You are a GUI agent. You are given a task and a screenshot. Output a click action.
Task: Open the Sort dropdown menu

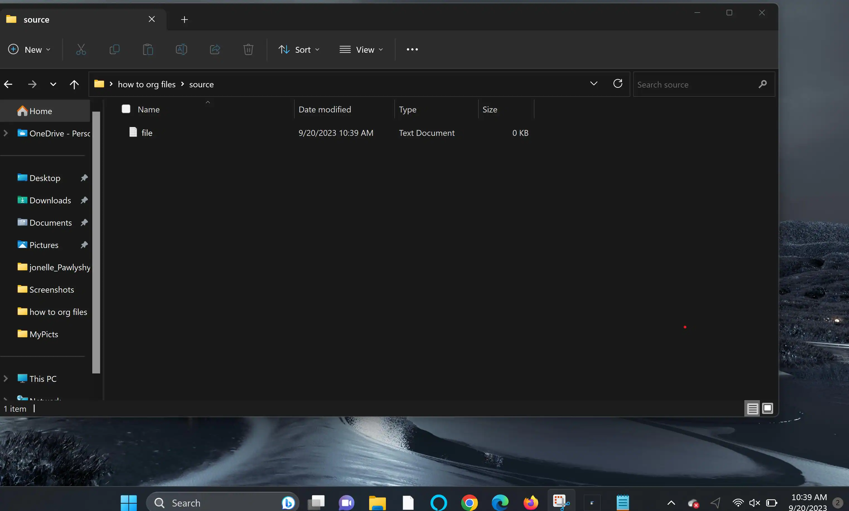click(x=299, y=50)
